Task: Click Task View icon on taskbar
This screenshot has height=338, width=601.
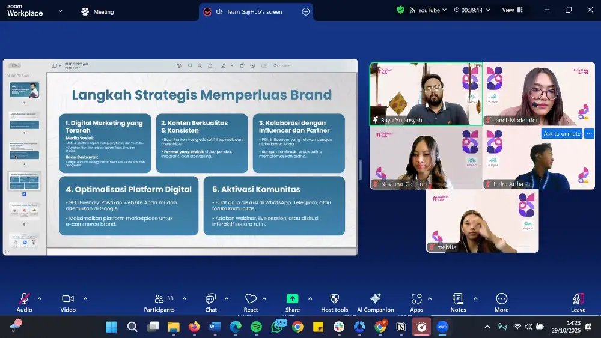Action: pos(153,327)
